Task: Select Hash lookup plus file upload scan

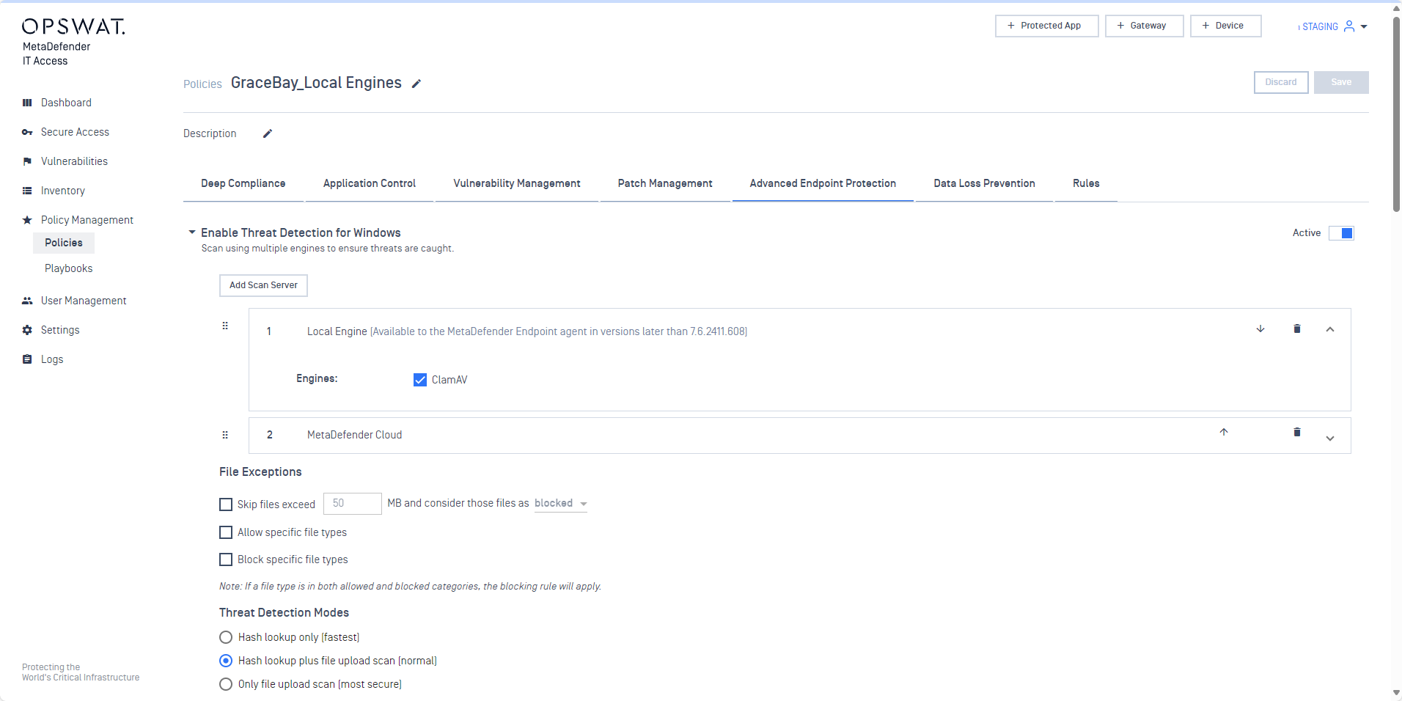Action: click(x=226, y=661)
